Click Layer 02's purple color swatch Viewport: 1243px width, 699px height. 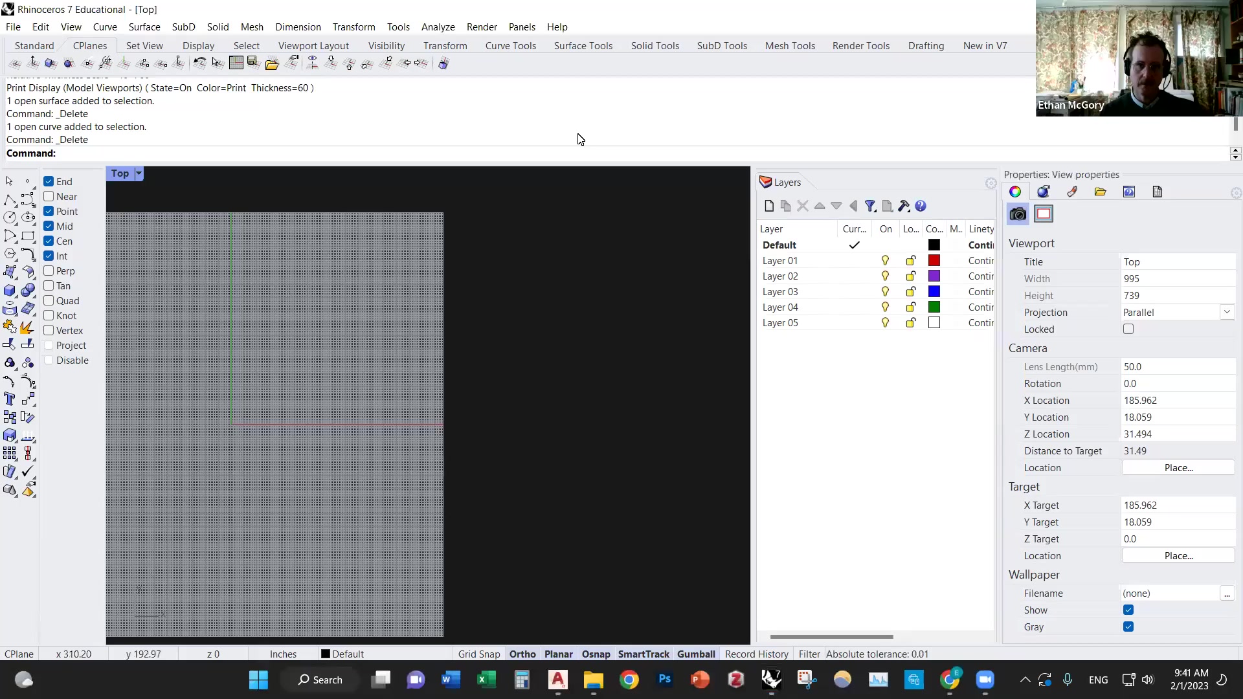point(934,275)
